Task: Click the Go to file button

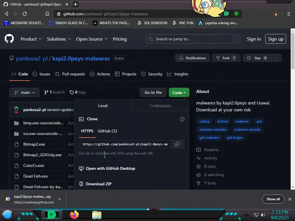Action: (x=153, y=92)
